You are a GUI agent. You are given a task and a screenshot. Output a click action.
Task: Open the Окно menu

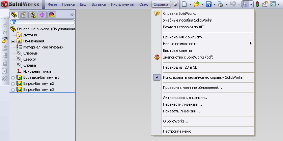pos(144,4)
